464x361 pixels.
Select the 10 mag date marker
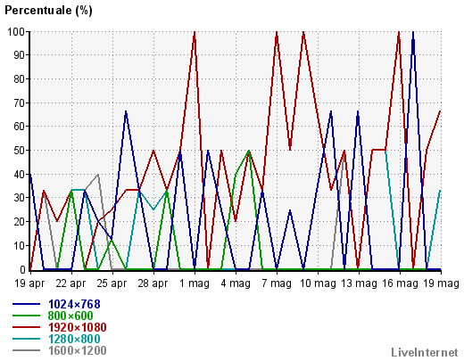pos(318,283)
